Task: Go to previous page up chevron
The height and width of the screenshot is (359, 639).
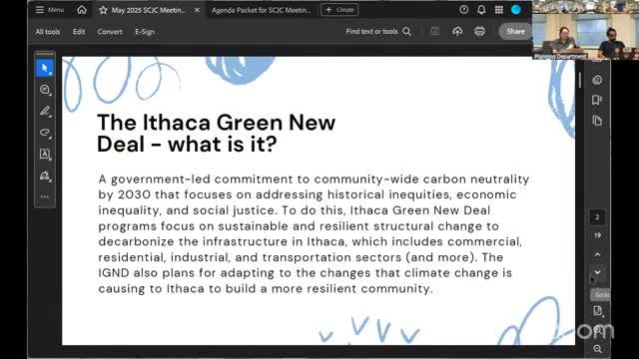Action: pyautogui.click(x=597, y=254)
